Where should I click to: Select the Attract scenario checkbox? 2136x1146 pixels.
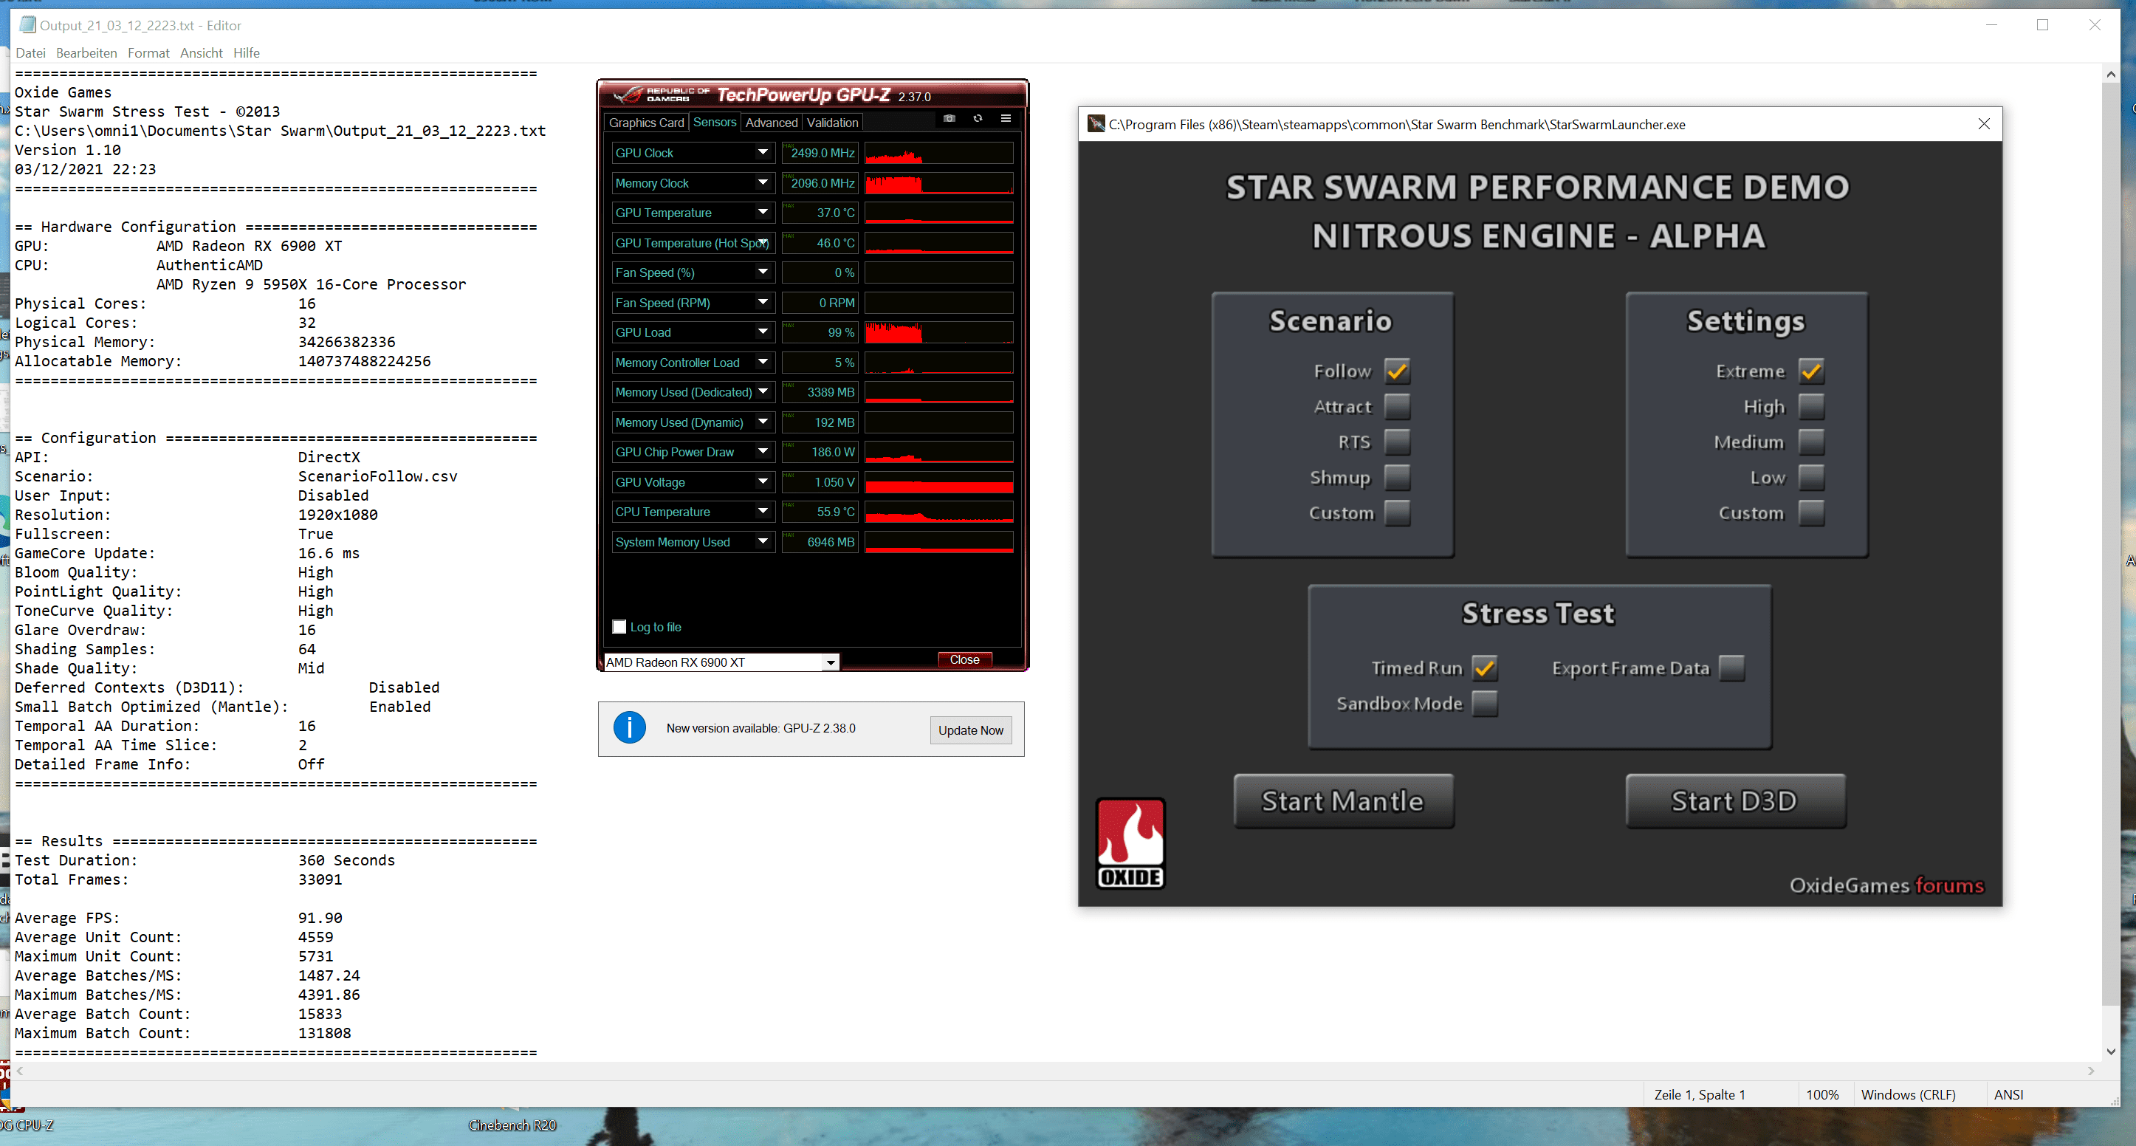point(1397,406)
